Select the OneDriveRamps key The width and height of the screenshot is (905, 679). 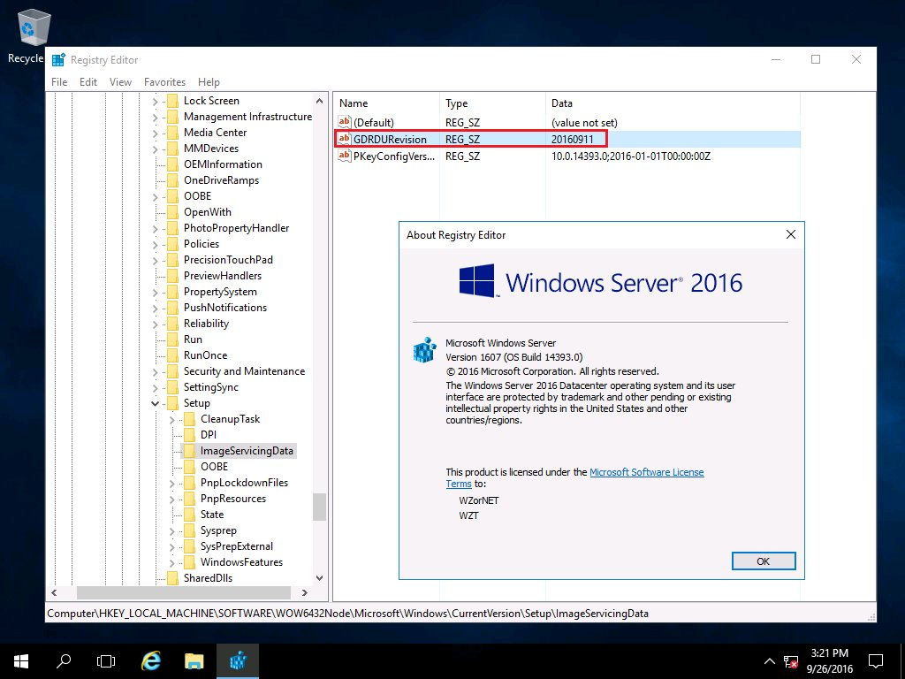(x=221, y=180)
